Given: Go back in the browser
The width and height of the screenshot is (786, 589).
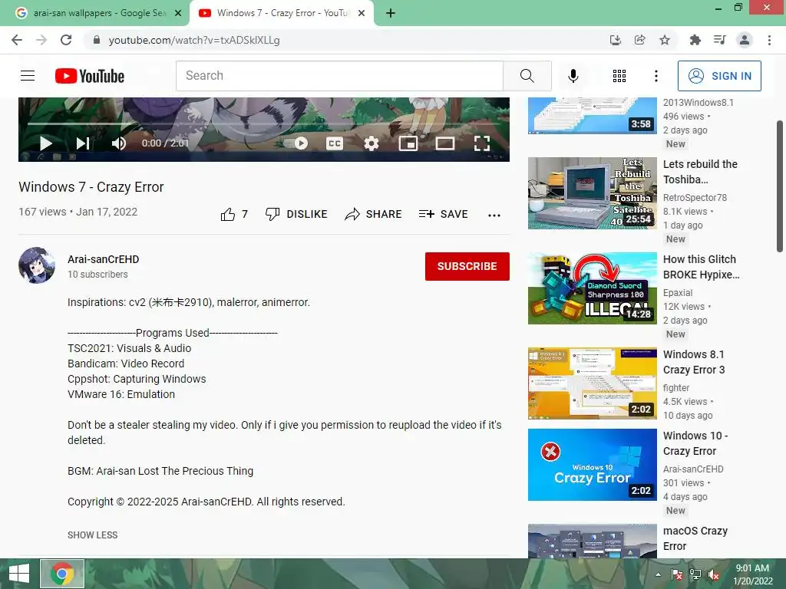Looking at the screenshot, I should pyautogui.click(x=17, y=40).
